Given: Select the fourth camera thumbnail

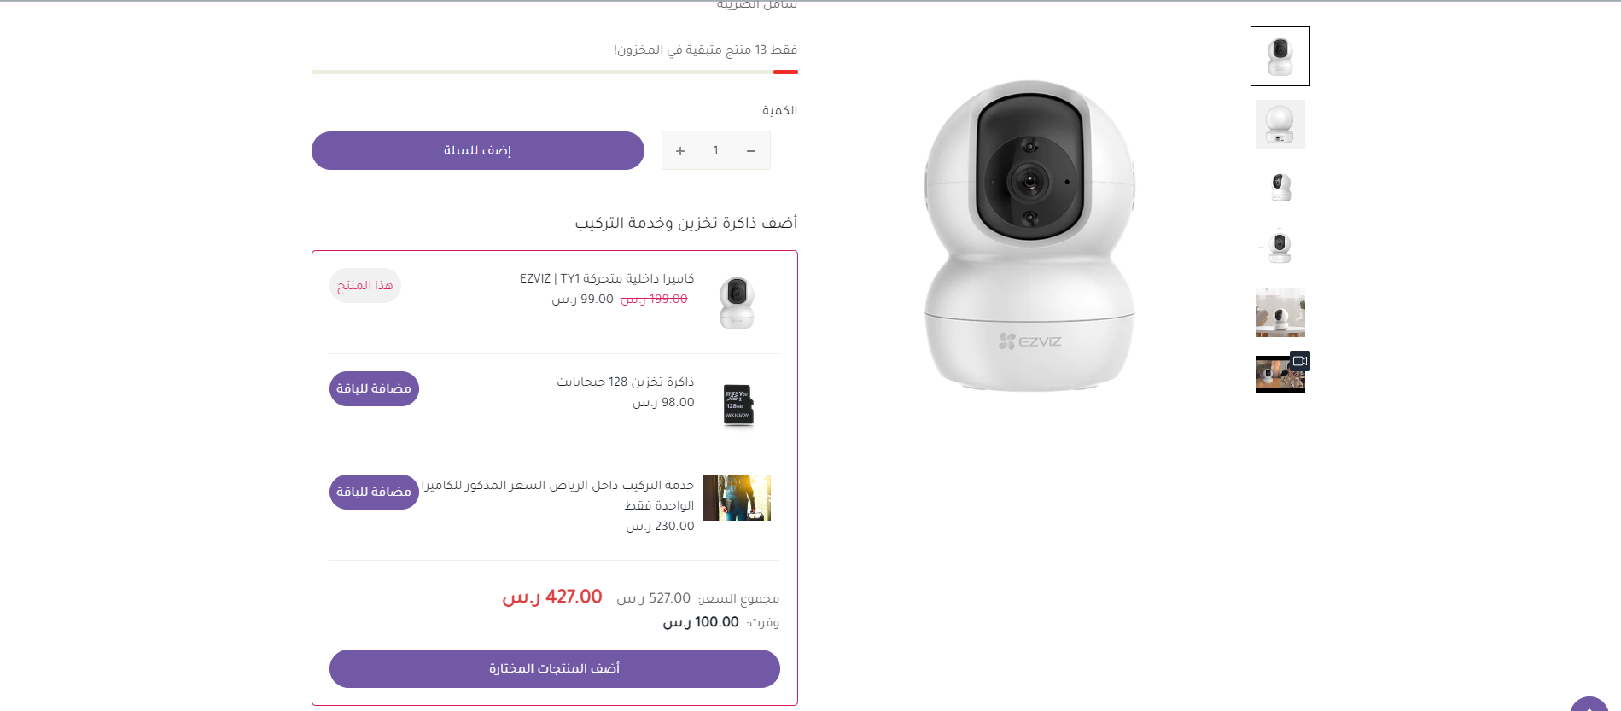Looking at the screenshot, I should pyautogui.click(x=1280, y=248).
